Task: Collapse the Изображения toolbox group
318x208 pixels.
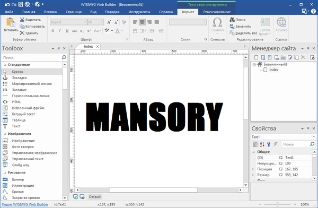Action: tap(5, 134)
